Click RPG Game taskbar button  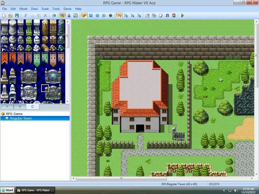(35, 190)
